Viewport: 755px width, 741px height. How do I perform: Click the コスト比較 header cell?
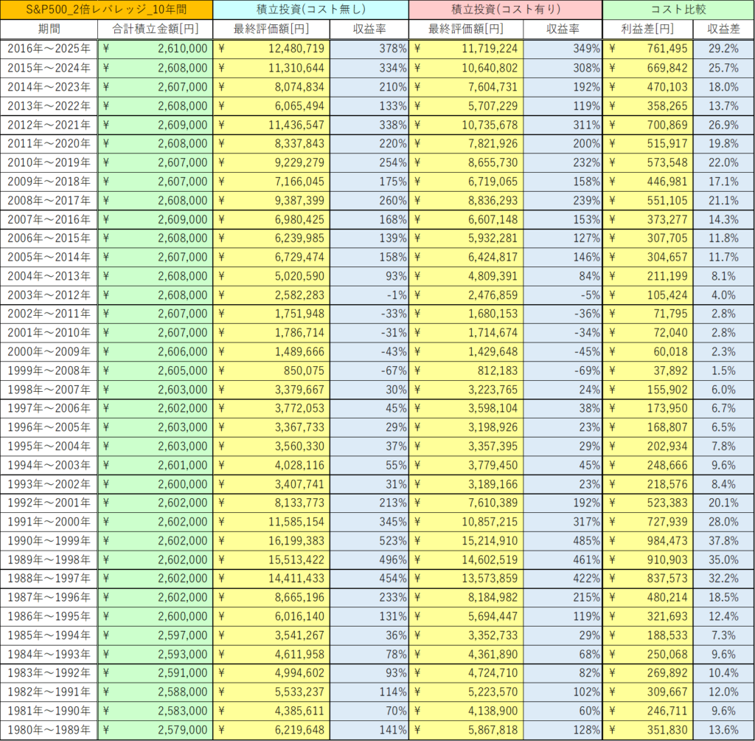(x=678, y=10)
